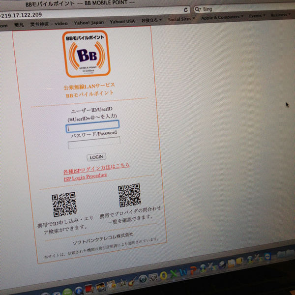The width and height of the screenshot is (295, 295).
Task: Open the ISP Login Procedure link
Action: click(85, 177)
